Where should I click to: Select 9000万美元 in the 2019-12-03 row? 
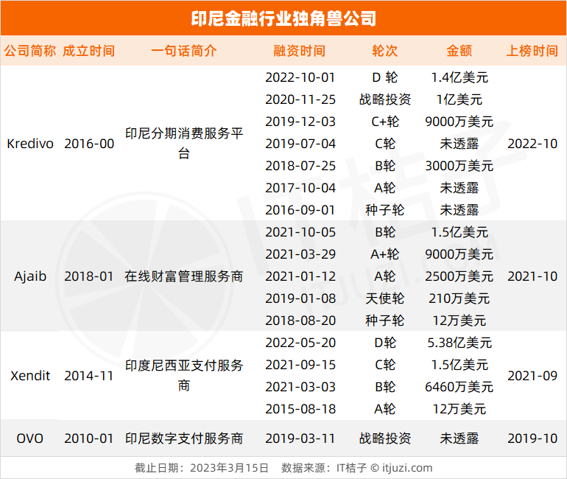(x=459, y=122)
